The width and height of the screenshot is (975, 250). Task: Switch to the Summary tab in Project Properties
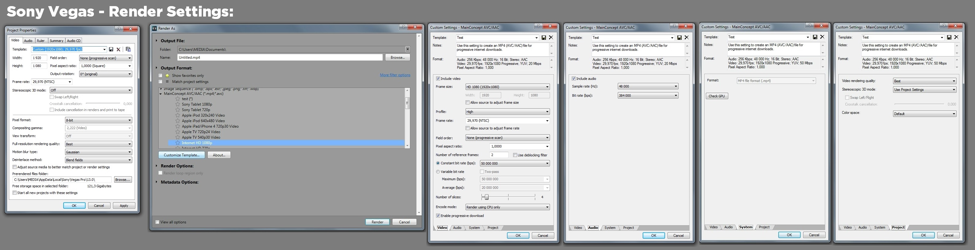tap(56, 41)
